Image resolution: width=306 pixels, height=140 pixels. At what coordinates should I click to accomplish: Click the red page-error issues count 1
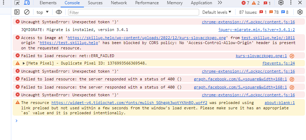[263, 12]
